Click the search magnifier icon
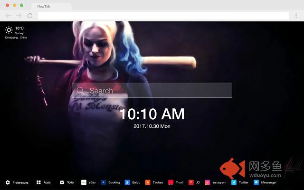The image size is (304, 190). (80, 90)
